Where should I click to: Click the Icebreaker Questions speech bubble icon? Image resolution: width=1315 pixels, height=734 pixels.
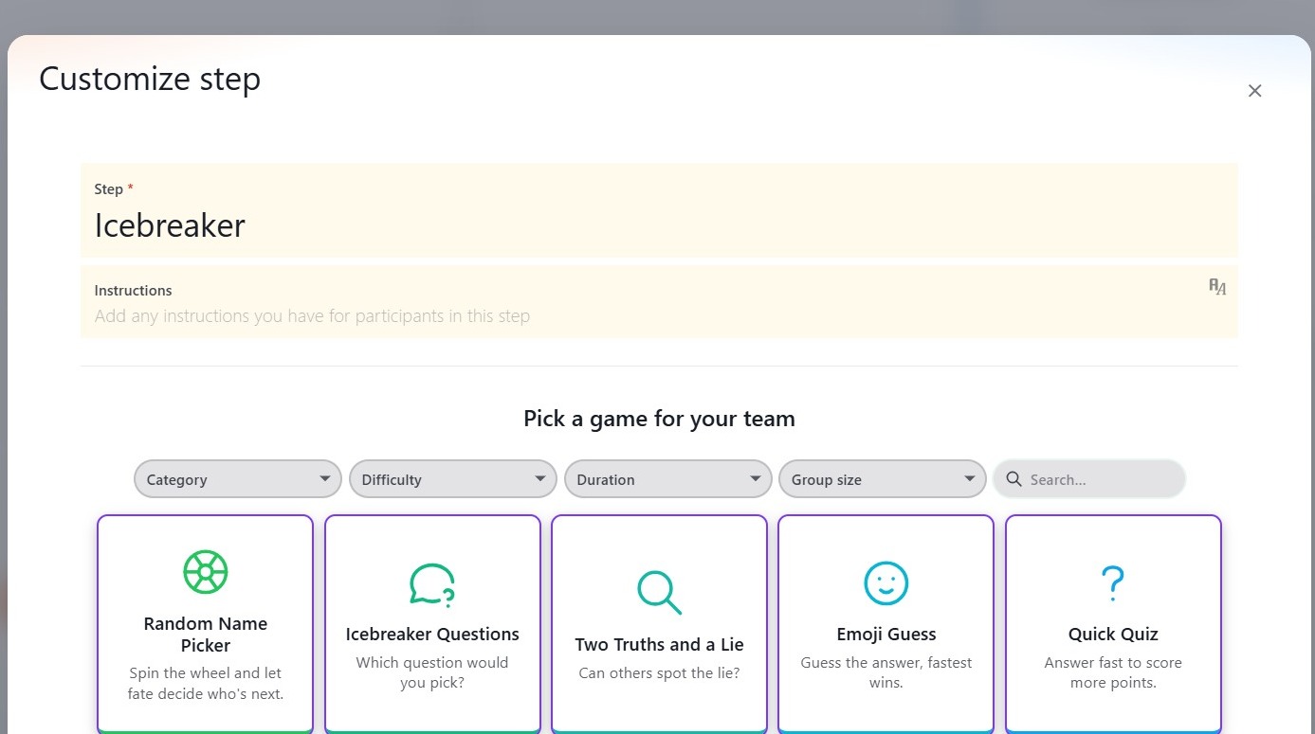point(431,583)
